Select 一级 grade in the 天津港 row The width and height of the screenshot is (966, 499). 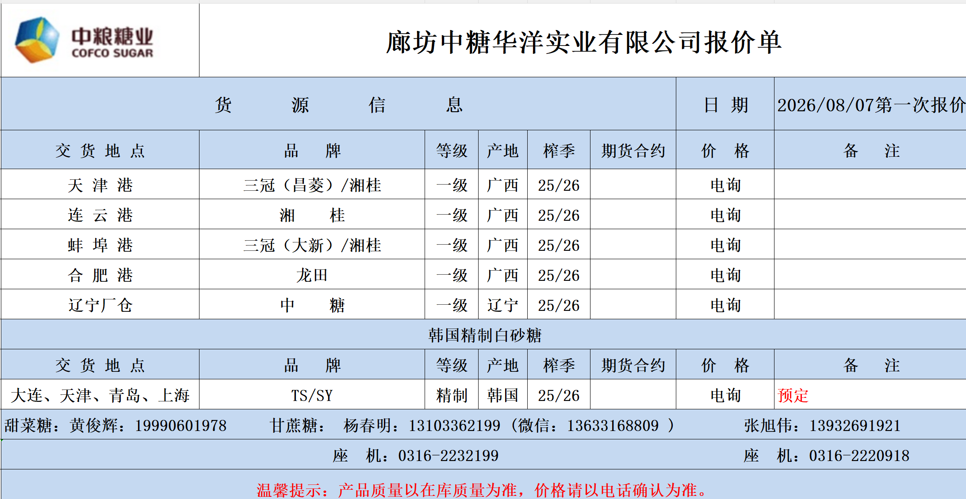[452, 185]
